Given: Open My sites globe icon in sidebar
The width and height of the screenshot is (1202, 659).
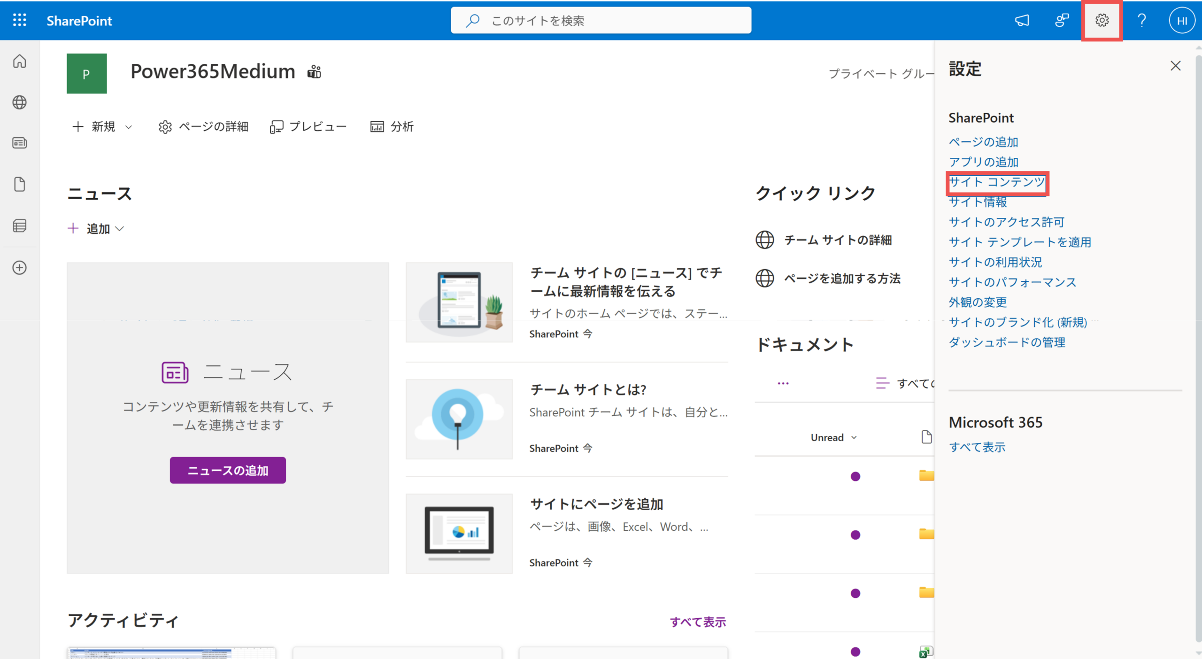Looking at the screenshot, I should [19, 102].
